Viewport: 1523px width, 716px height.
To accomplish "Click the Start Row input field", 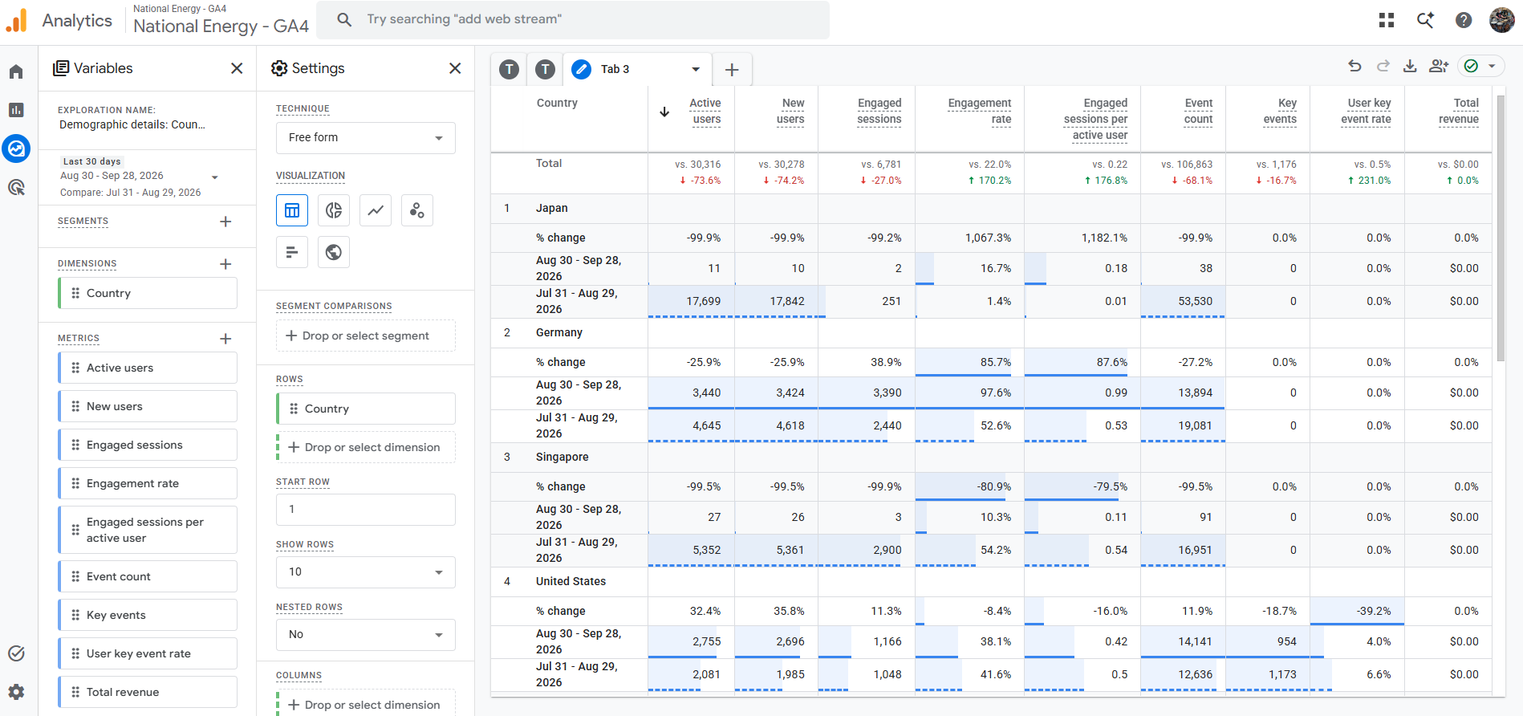I will 366,510.
